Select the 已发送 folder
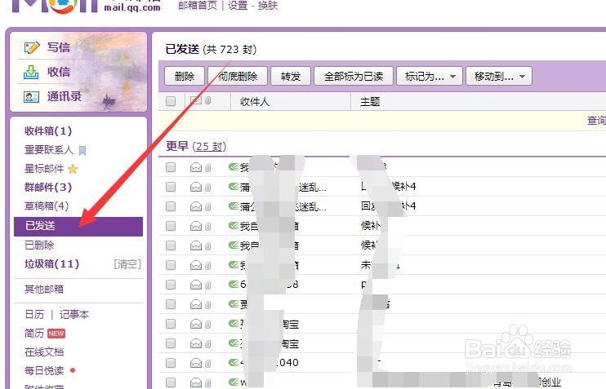Viewport: 606px width, 389px height. (78, 226)
